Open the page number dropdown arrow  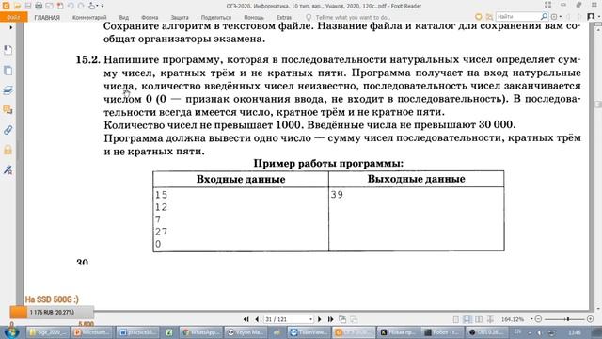pos(310,319)
